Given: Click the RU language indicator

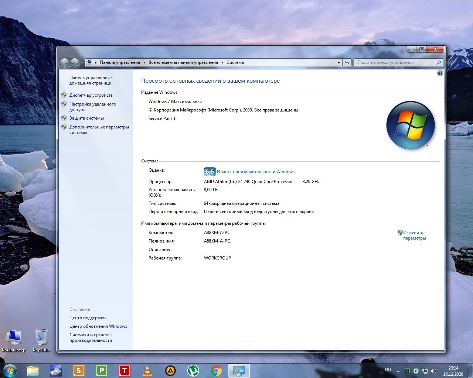Looking at the screenshot, I should [x=388, y=370].
